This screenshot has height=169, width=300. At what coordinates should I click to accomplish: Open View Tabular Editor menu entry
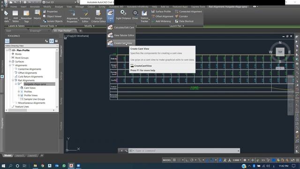pyautogui.click(x=121, y=35)
